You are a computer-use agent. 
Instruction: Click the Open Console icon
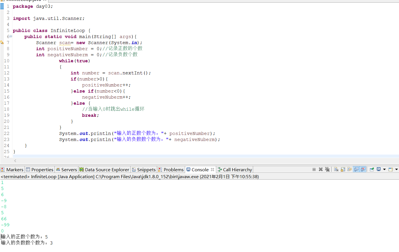coord(391,170)
